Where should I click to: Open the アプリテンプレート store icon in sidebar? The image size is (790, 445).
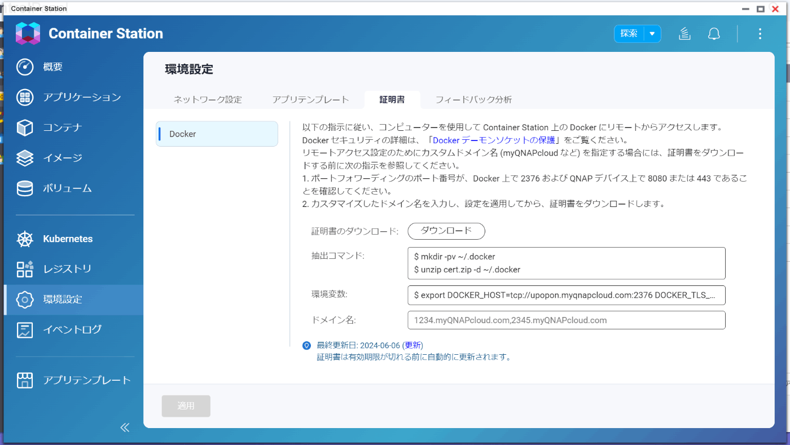tap(25, 380)
